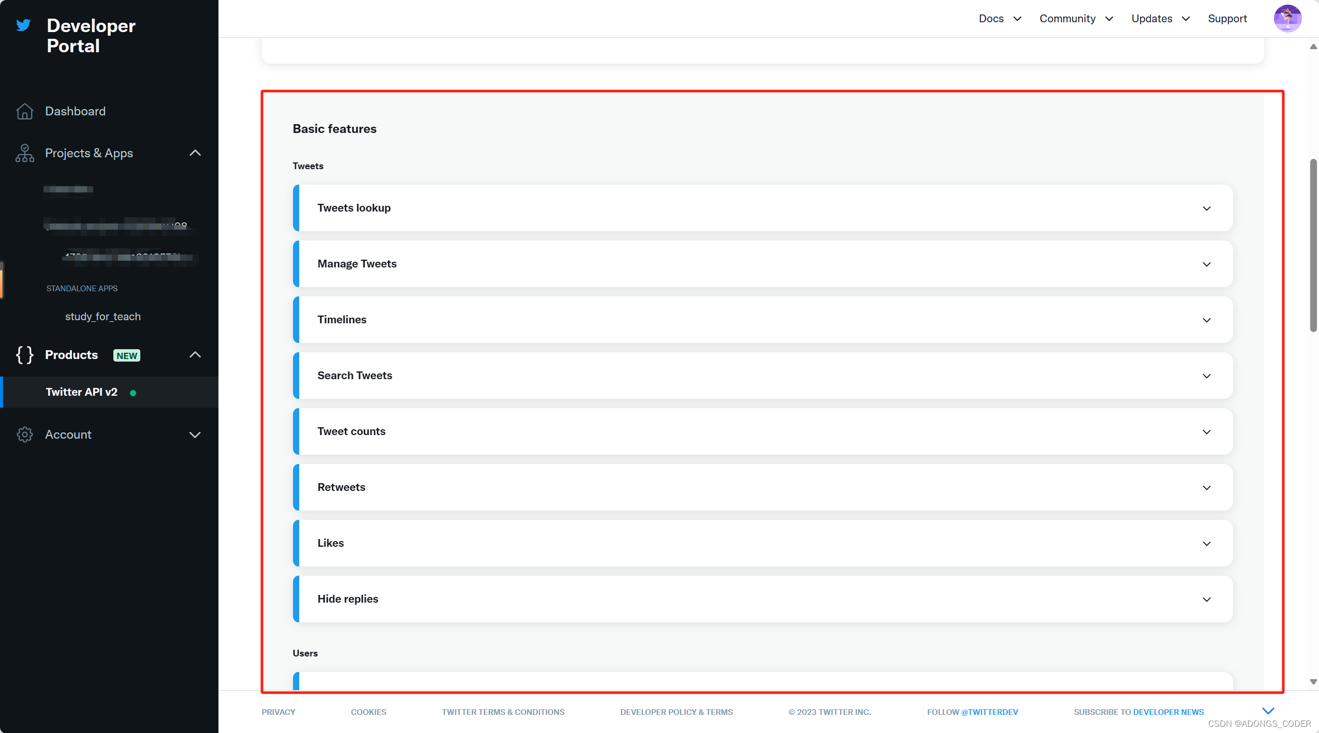
Task: Click the Twitter bird logo
Action: pyautogui.click(x=23, y=25)
